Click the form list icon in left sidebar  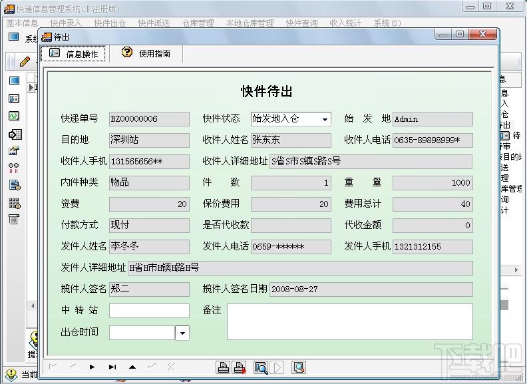[14, 98]
